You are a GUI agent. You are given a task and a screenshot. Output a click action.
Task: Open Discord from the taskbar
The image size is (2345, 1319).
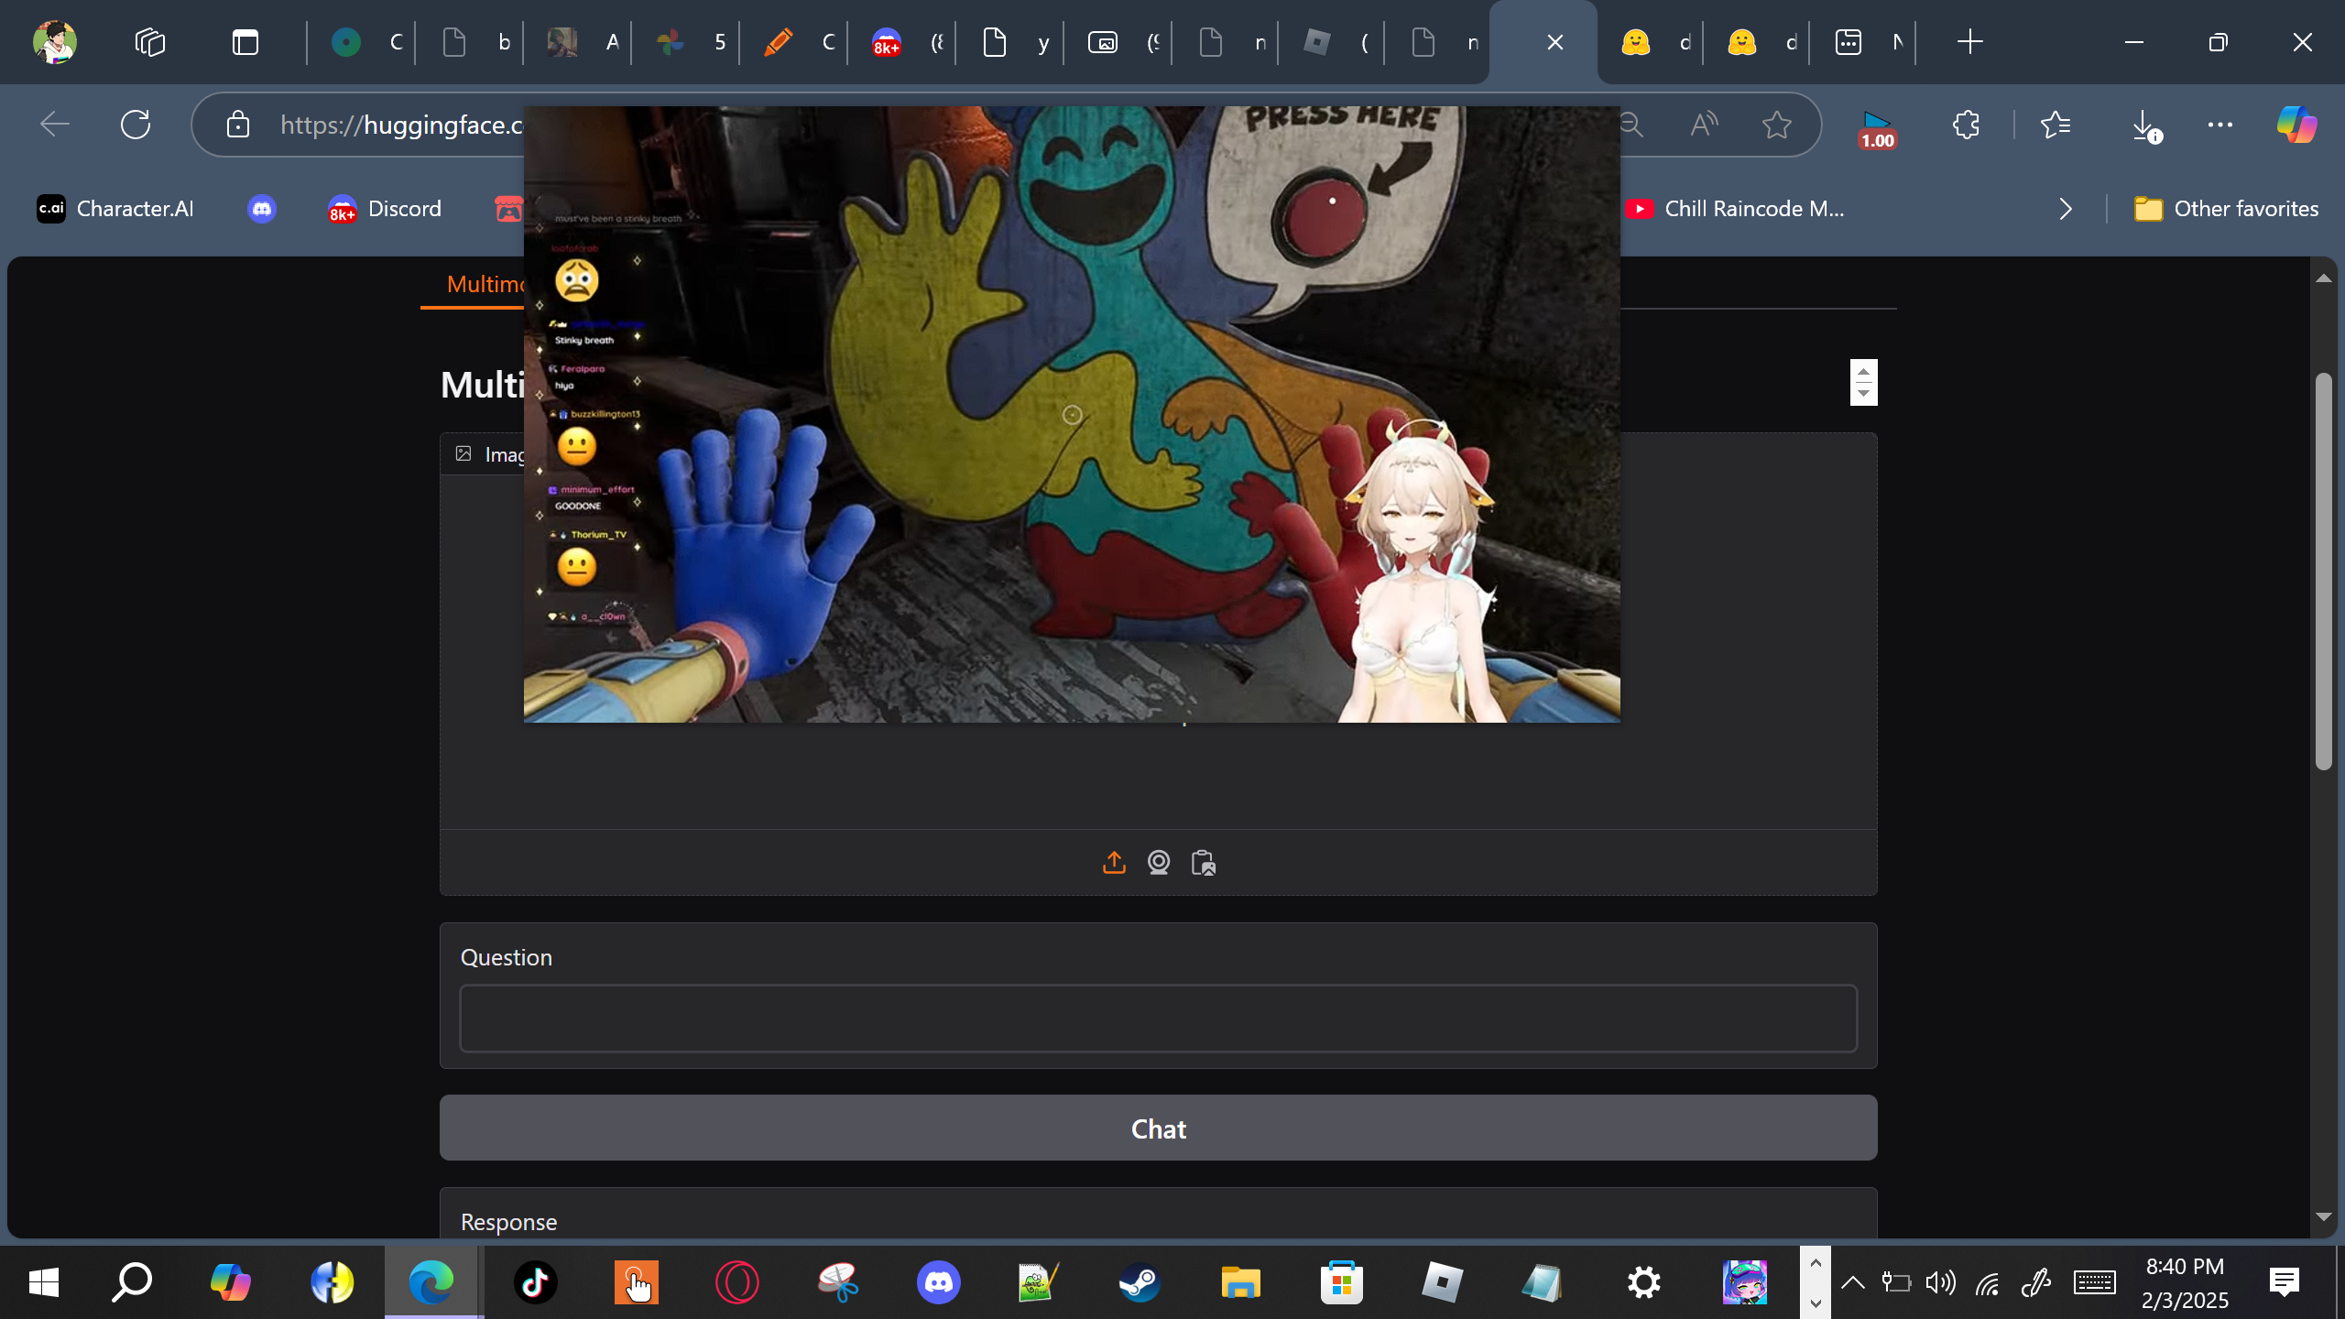tap(939, 1282)
